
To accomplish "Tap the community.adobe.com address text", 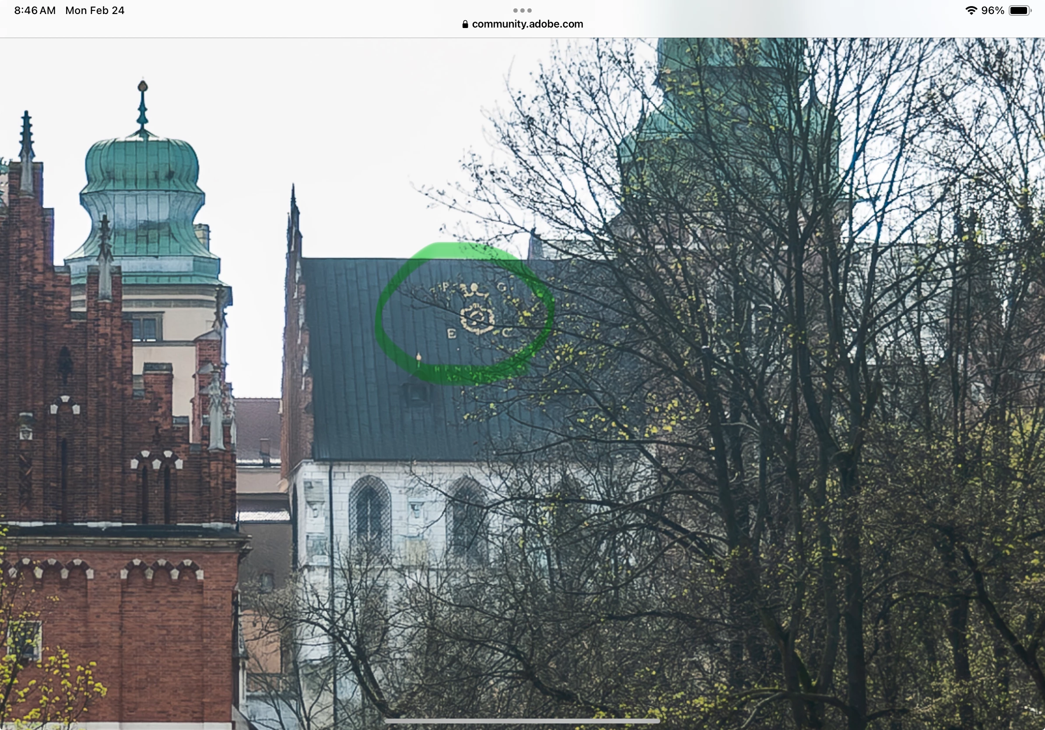I will [527, 24].
